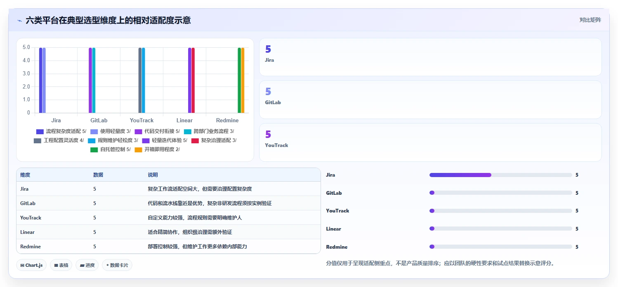Click the GitLab label on chart x-axis
This screenshot has width=618, height=287.
click(99, 120)
